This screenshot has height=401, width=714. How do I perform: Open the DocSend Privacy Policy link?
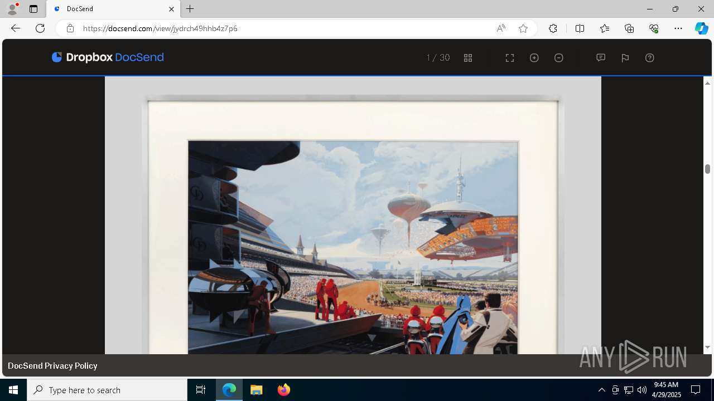(52, 366)
